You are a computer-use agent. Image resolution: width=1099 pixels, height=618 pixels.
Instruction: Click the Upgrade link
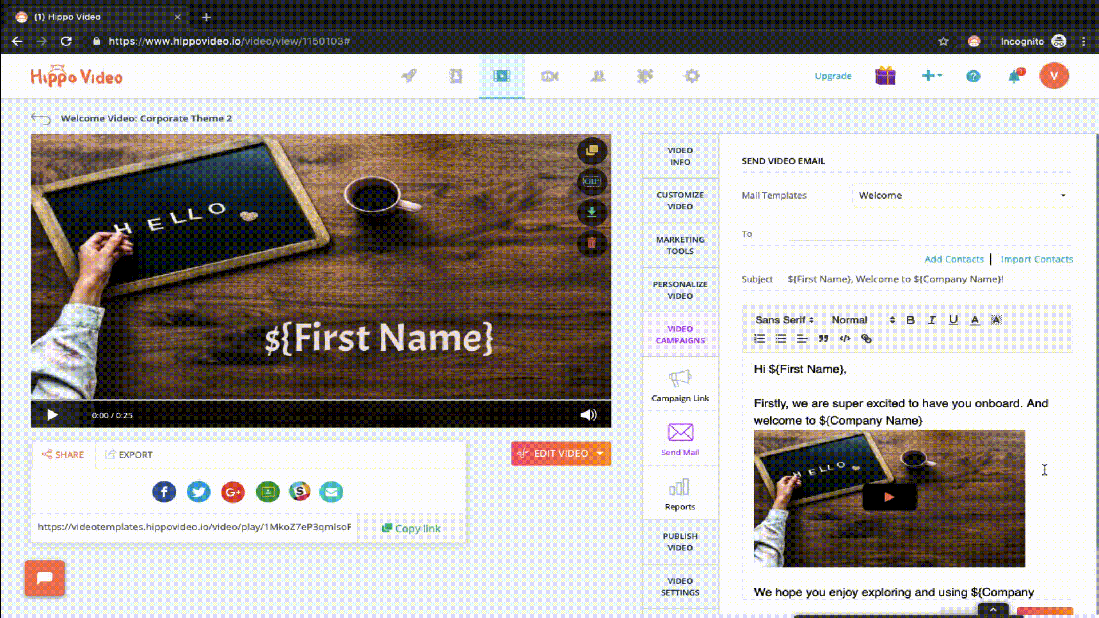click(833, 76)
